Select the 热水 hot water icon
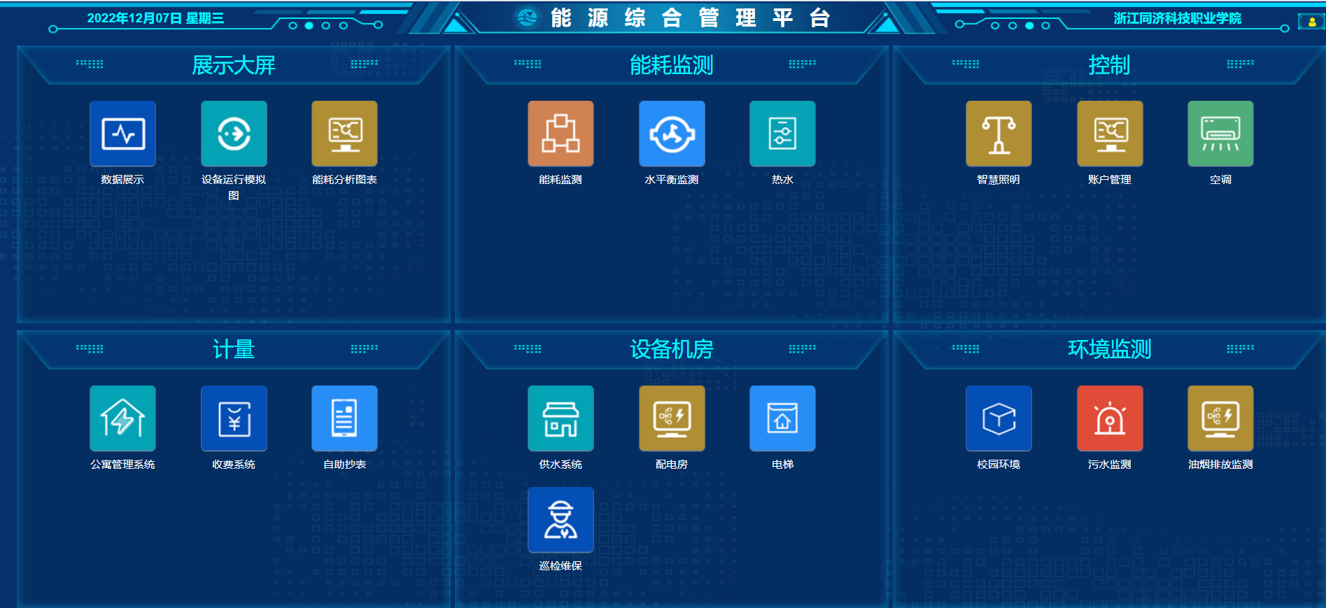 click(x=782, y=134)
